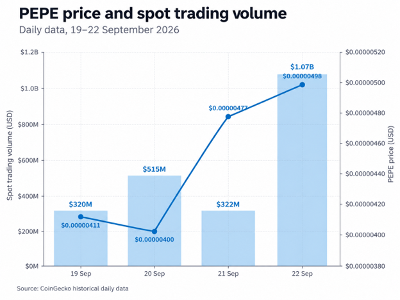Click the 22 Sep x-axis label
Screen dimensions: 400x300
[302, 274]
